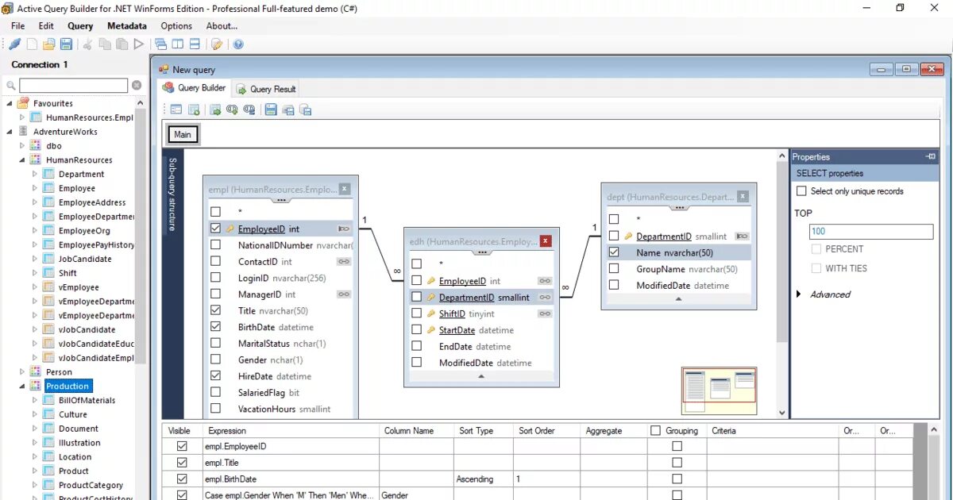Save using the main toolbar floppy icon

pos(67,44)
